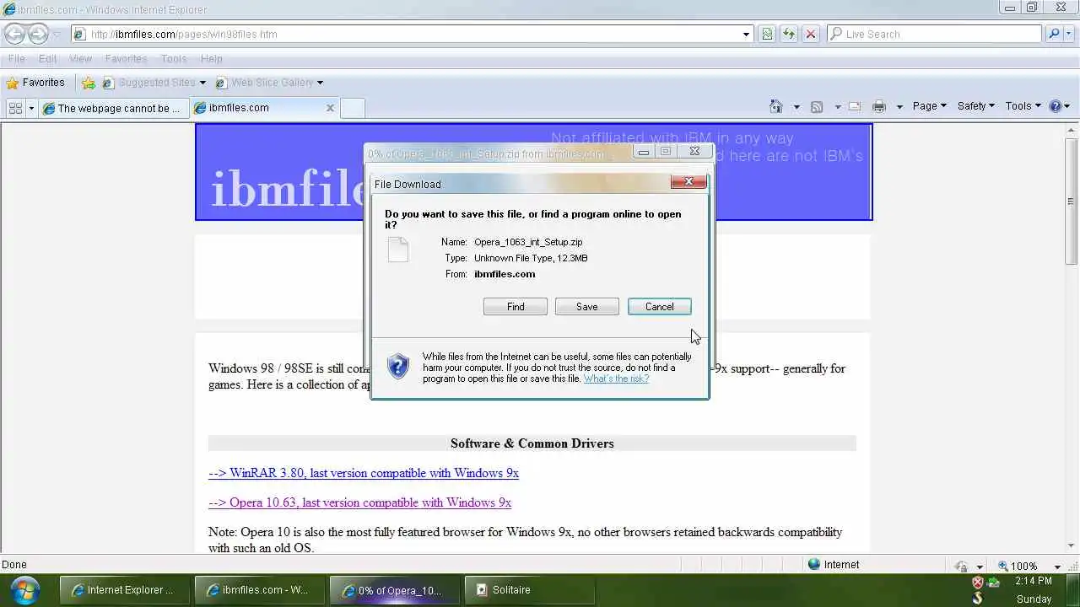1080x607 pixels.
Task: Click the Forward navigation arrow
Action: point(38,35)
